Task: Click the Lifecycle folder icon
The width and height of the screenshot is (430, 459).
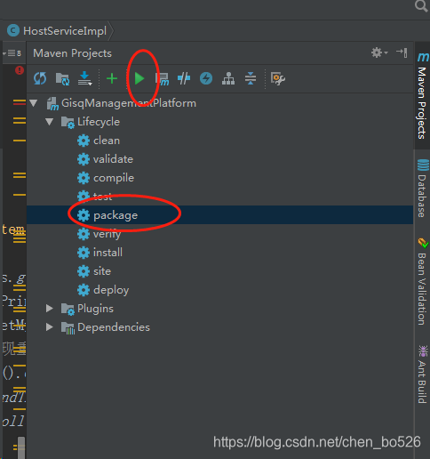Action: click(x=68, y=122)
